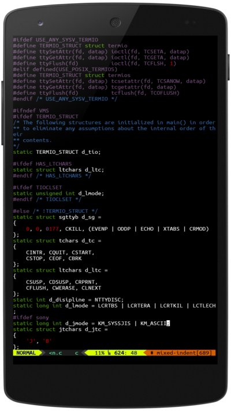Click the 'CINTR, CQUIT, CSTART,' line
Viewport: 231px width, 411px height.
pyautogui.click(x=60, y=253)
